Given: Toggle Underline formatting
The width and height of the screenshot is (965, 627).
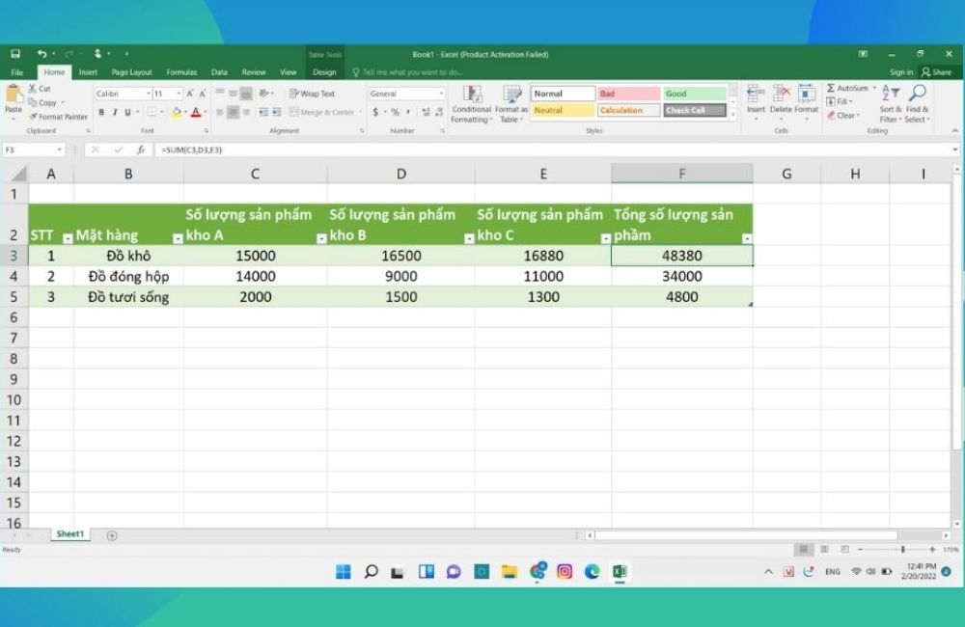Looking at the screenshot, I should (x=127, y=112).
